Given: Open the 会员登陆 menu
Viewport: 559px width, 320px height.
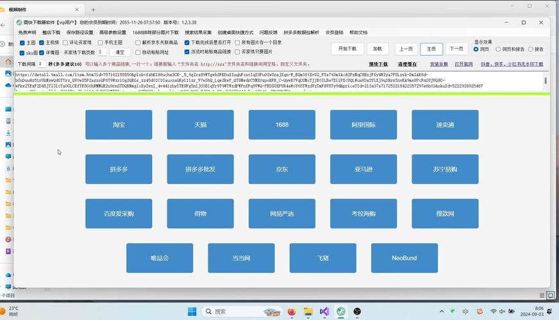Looking at the screenshot, I should tap(335, 33).
